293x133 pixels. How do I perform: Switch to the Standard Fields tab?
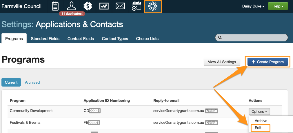coord(45,39)
